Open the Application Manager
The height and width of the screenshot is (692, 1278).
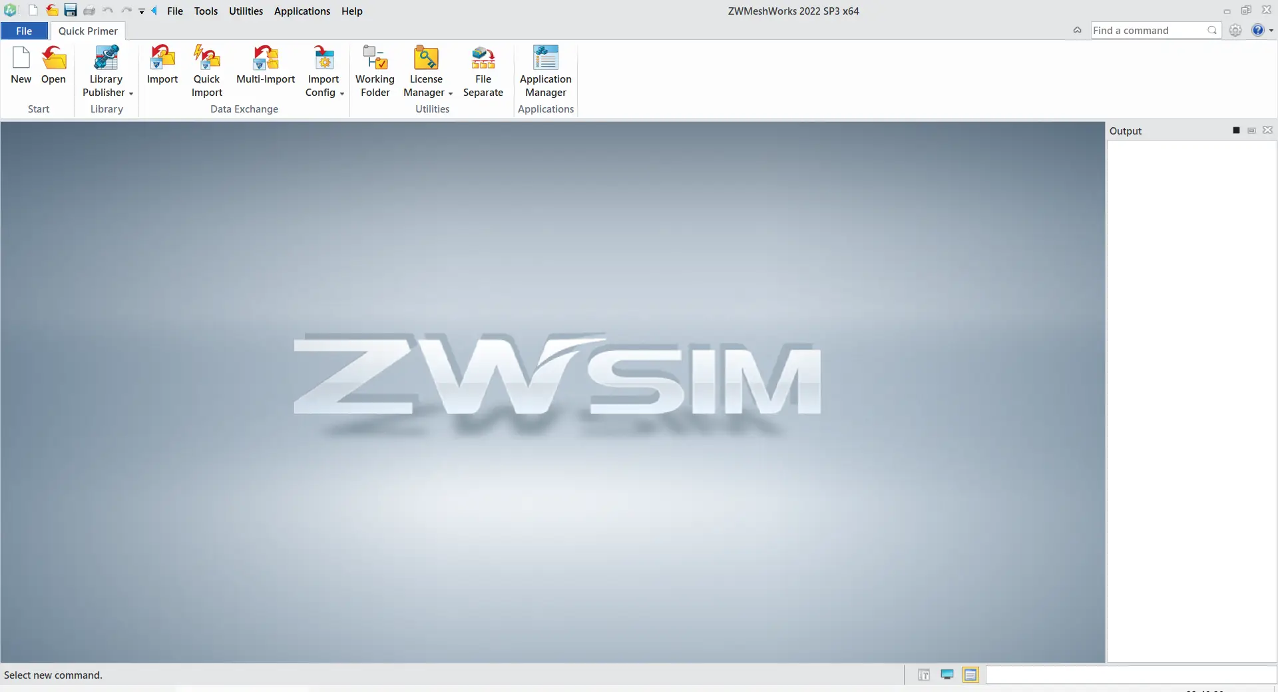pos(546,71)
